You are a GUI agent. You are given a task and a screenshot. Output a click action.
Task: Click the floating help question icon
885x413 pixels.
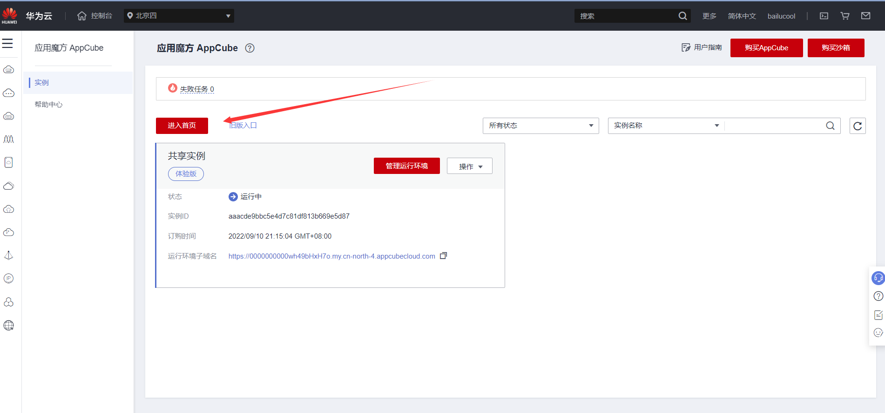pyautogui.click(x=878, y=296)
